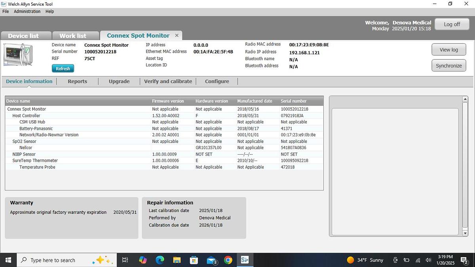Click the Synchronize button
Viewport: 475px width, 267px height.
[448, 66]
